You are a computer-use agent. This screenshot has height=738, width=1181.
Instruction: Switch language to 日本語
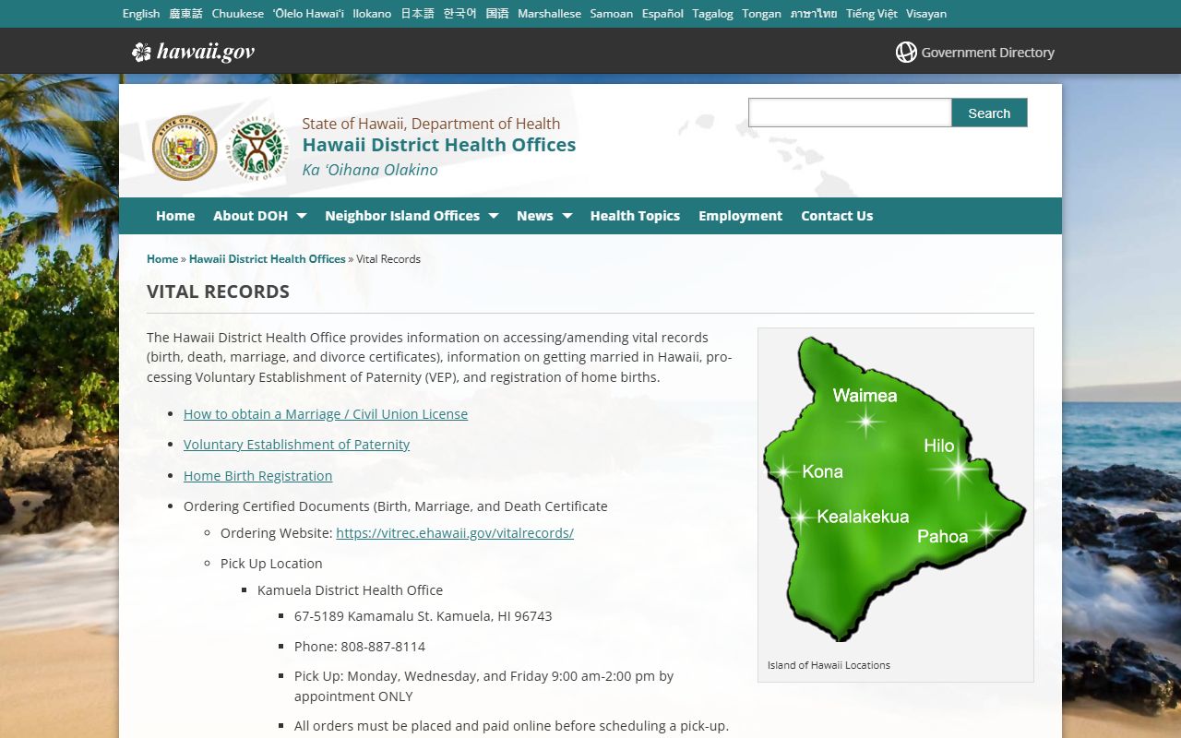coord(417,14)
